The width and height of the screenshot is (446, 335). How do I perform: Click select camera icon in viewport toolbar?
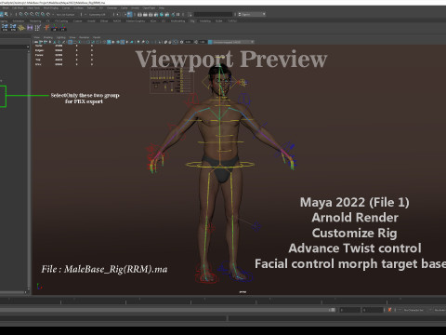point(36,42)
